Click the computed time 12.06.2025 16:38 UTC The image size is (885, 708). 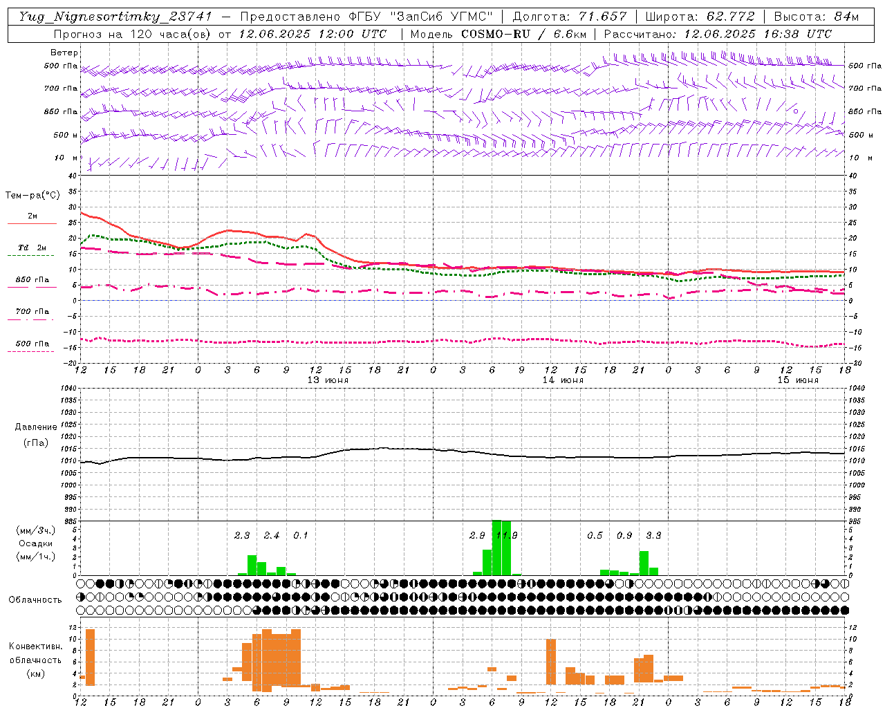tap(758, 34)
